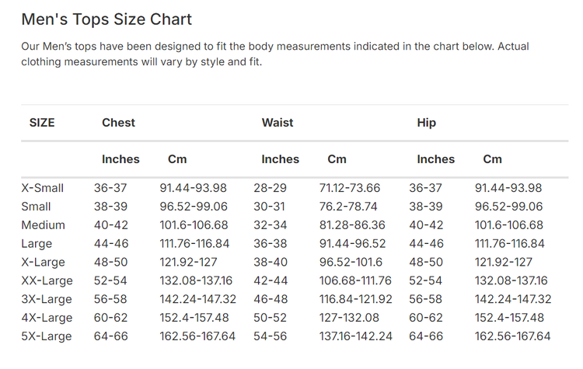Click the Inches subheader under Chest
This screenshot has width=583, height=369.
click(x=120, y=159)
